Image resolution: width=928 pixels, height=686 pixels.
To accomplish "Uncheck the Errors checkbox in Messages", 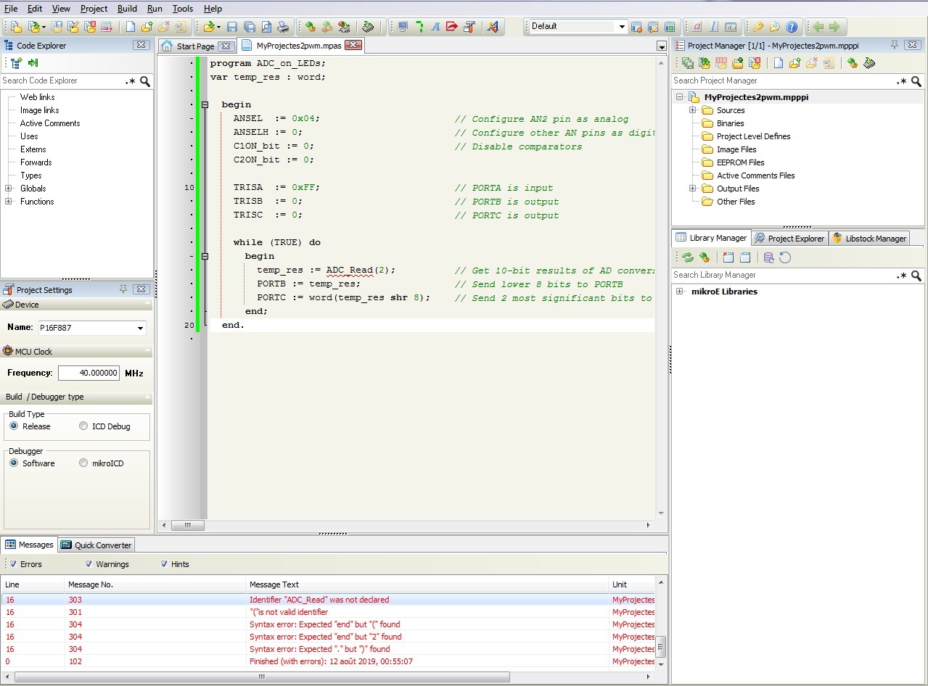I will pyautogui.click(x=13, y=564).
